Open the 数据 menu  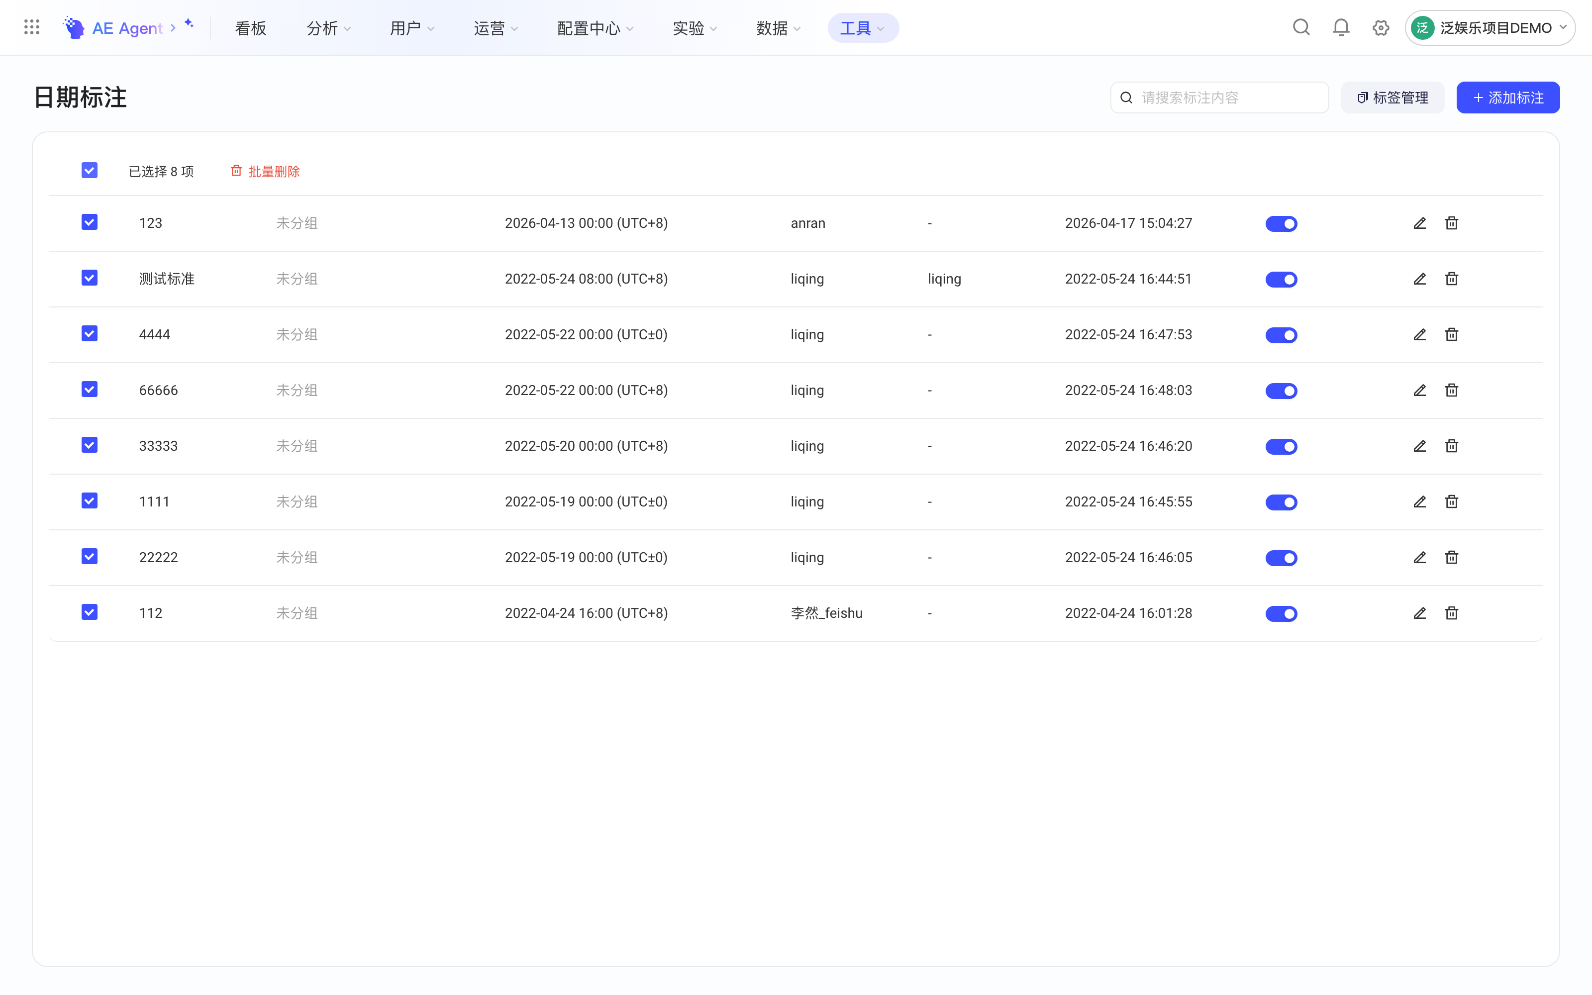click(x=778, y=28)
